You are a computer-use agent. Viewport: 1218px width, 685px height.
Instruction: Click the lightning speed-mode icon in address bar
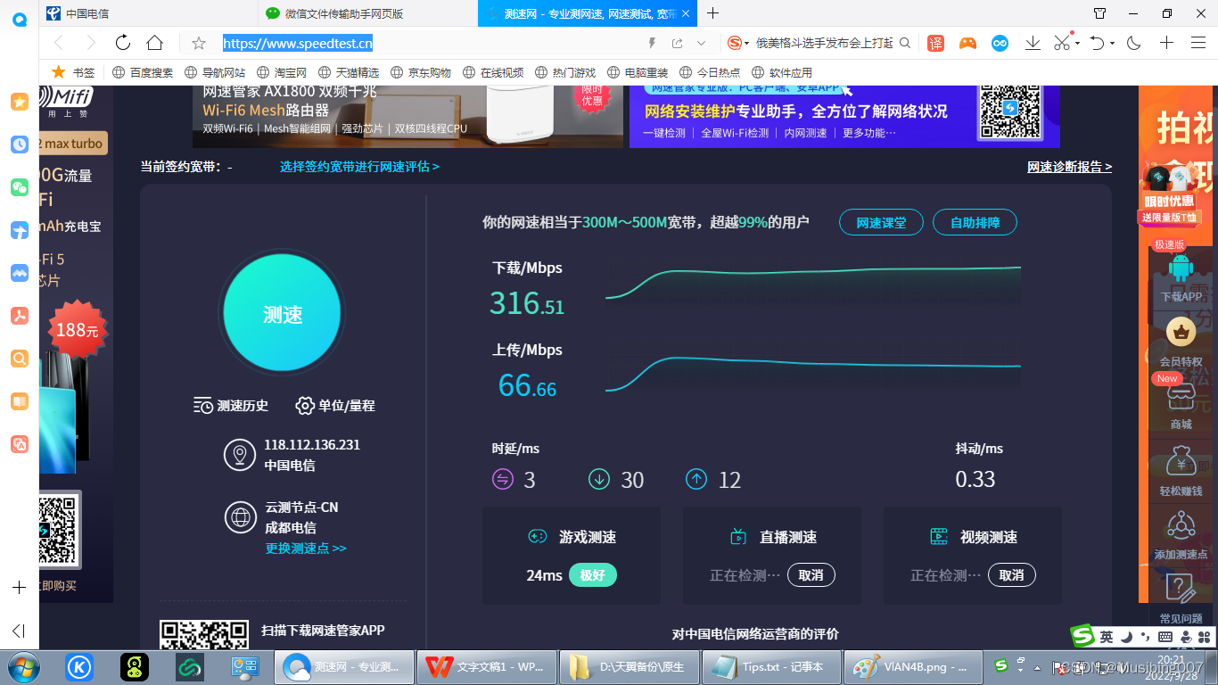coord(652,43)
